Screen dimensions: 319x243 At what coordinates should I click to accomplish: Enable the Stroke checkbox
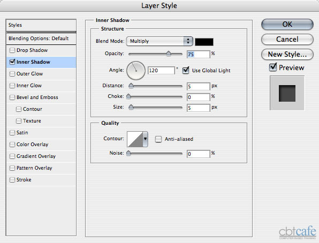pyautogui.click(x=12, y=180)
